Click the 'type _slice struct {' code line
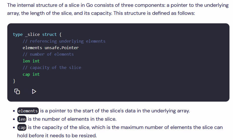This screenshot has width=233, height=140. (37, 35)
